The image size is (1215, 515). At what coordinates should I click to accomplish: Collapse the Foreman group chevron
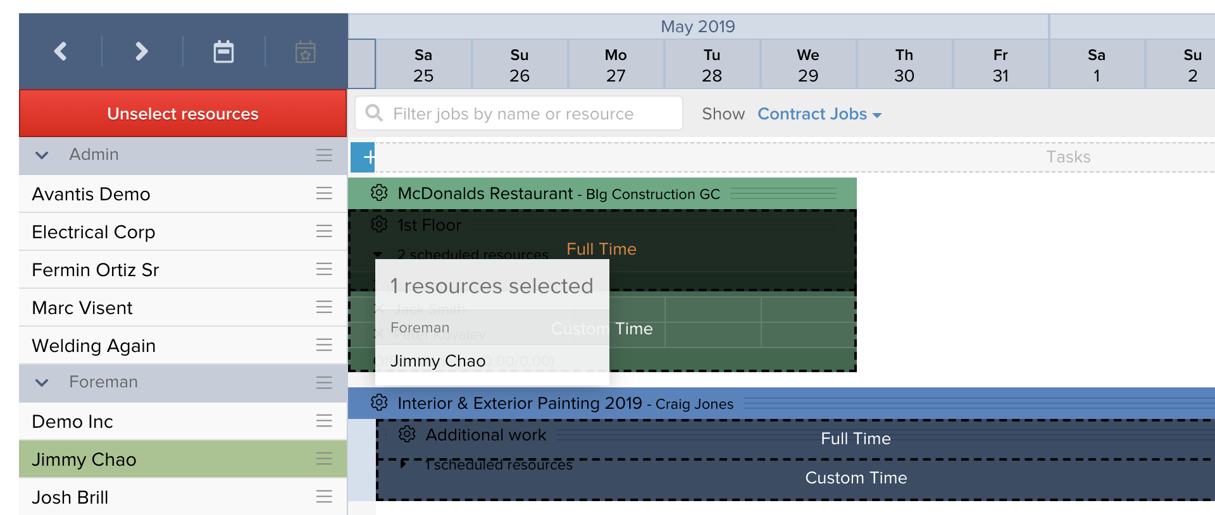[x=42, y=382]
